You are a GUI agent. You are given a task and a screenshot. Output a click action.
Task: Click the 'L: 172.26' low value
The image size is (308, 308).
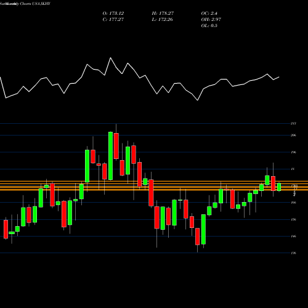click(x=162, y=20)
